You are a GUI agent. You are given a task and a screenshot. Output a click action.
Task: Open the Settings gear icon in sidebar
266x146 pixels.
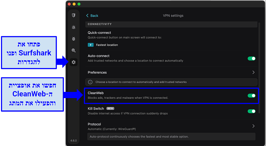(x=74, y=62)
